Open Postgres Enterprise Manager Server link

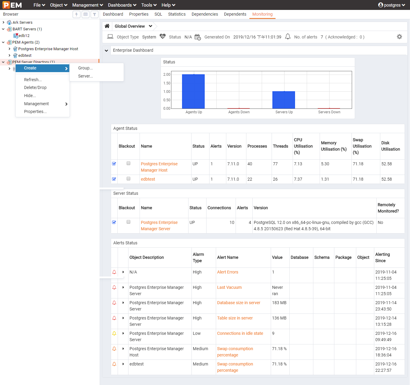click(x=159, y=226)
